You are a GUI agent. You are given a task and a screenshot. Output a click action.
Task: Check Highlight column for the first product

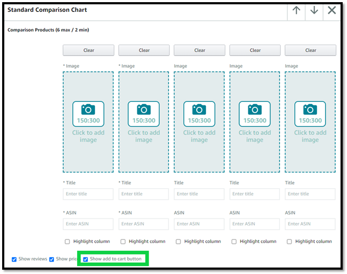(67, 242)
